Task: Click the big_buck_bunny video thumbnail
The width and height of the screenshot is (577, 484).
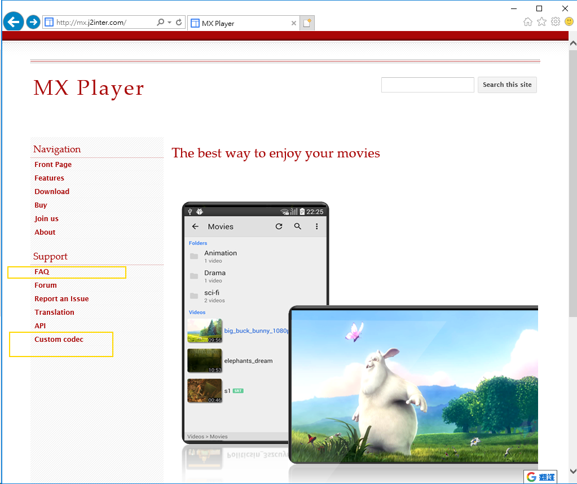Action: [205, 331]
